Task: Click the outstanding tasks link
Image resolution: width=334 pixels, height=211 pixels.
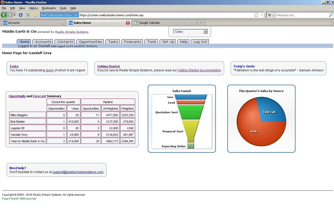Action: pos(50,70)
